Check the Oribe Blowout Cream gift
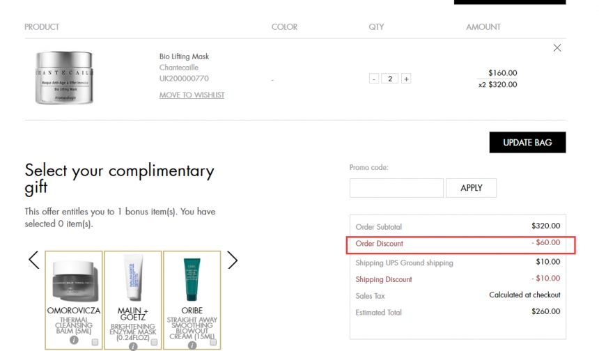This screenshot has height=351, width=599. [x=212, y=342]
